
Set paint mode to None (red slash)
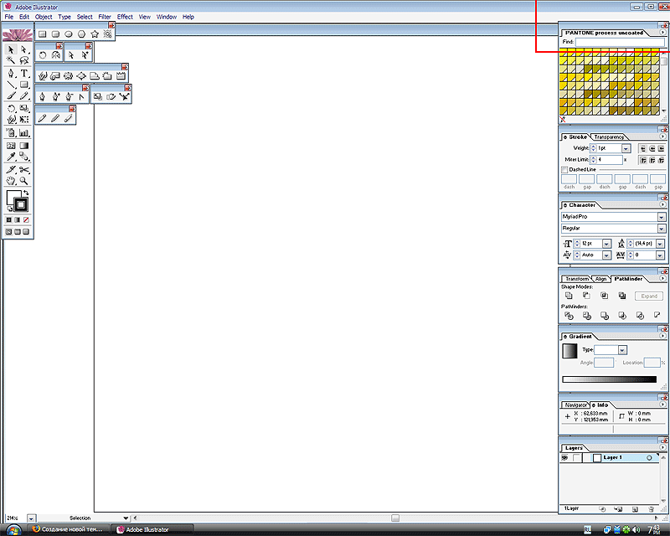pos(26,219)
